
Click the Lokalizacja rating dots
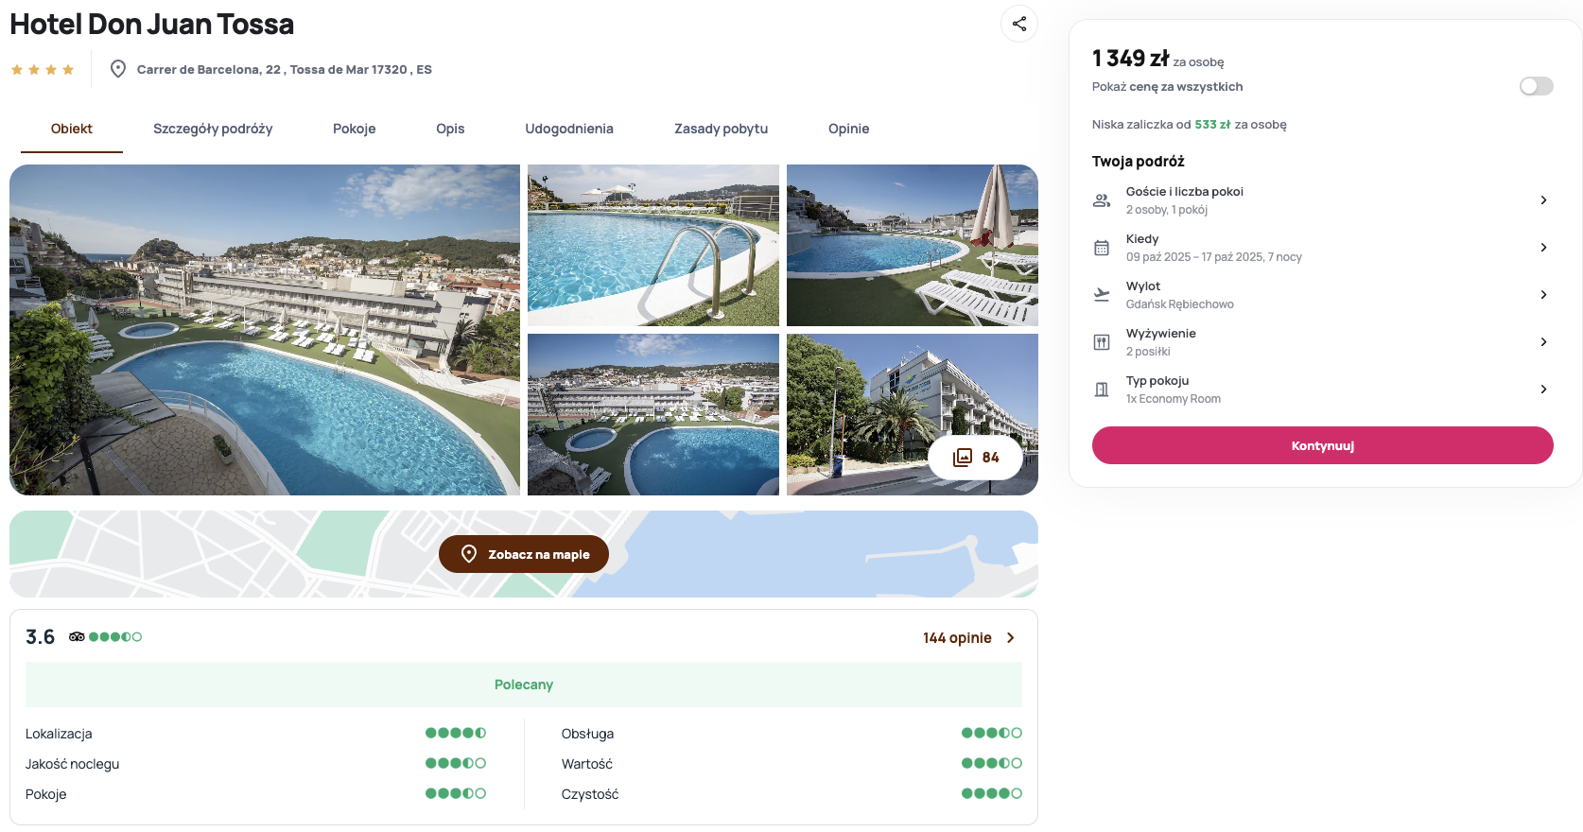456,733
